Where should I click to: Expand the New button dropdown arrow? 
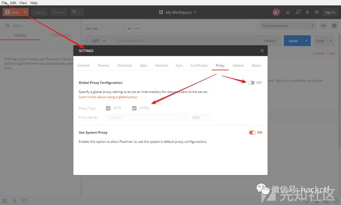(x=25, y=12)
